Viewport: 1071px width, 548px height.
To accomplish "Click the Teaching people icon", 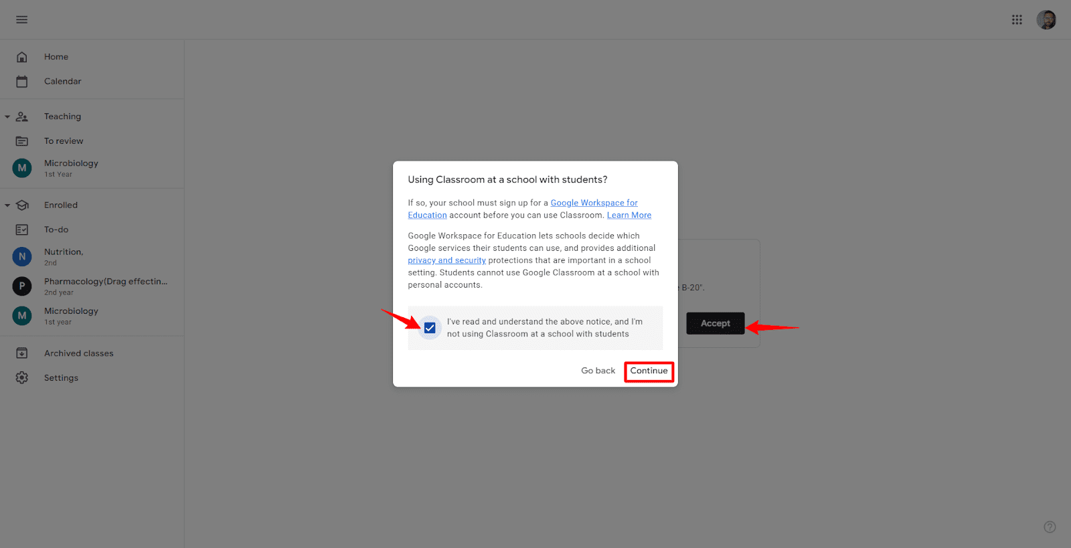I will tap(22, 116).
